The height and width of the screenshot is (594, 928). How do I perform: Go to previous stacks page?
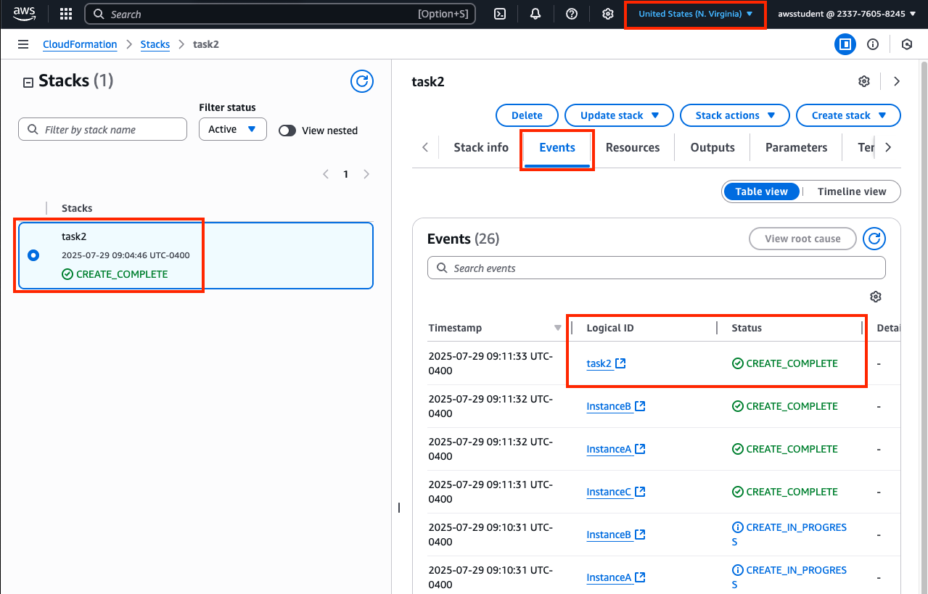point(326,174)
